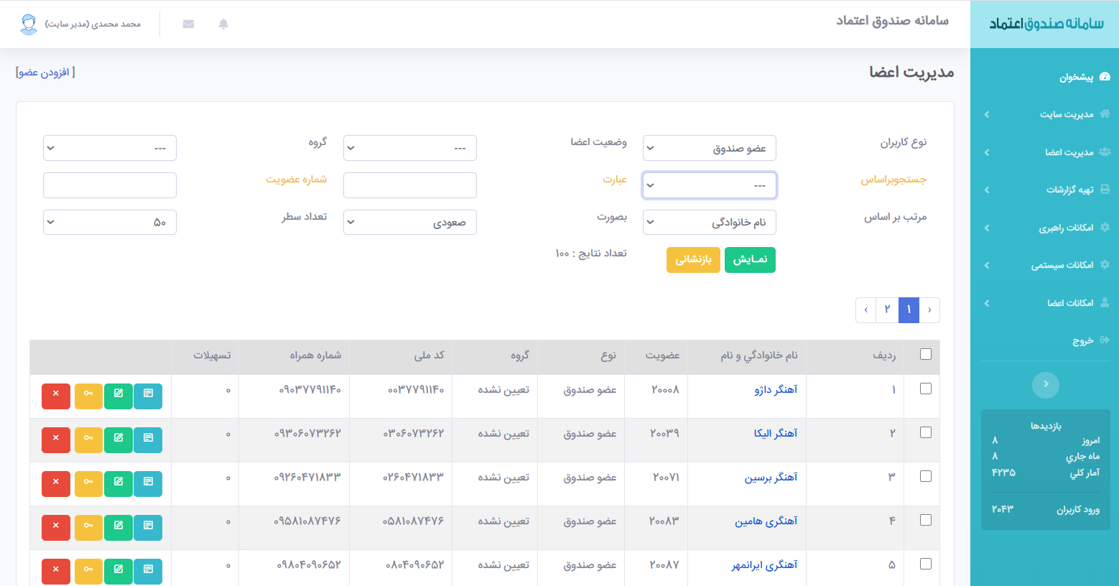The height and width of the screenshot is (586, 1119).
Task: Open the تعداد سطر dropdown
Action: (x=110, y=223)
